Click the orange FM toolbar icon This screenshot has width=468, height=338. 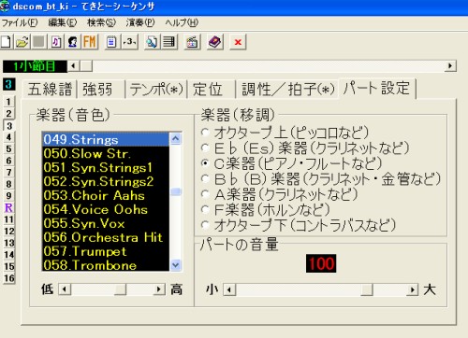click(90, 42)
